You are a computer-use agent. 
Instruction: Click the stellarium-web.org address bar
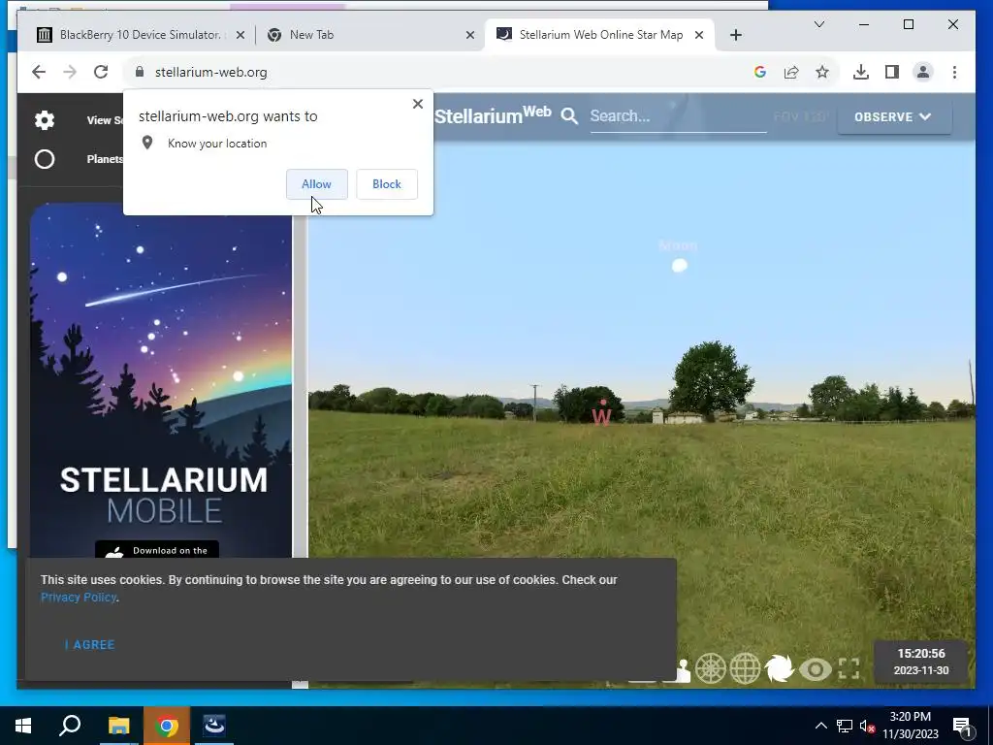210,72
